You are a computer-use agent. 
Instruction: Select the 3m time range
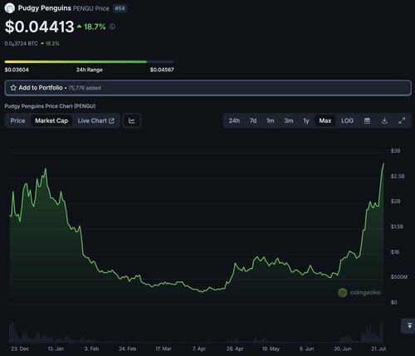tap(289, 121)
